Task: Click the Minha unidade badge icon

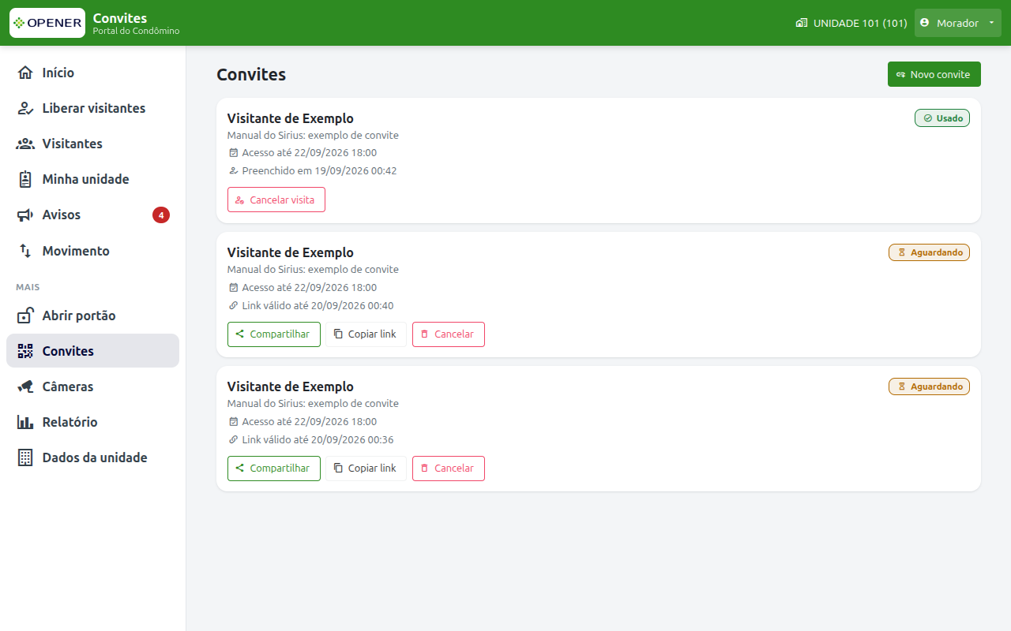Action: pos(25,179)
